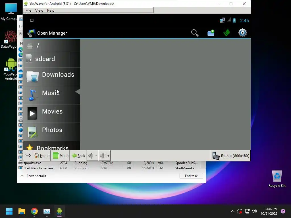Tap the Open Manager app logo
Viewport: 291px width, 218px height.
[x=31, y=33]
